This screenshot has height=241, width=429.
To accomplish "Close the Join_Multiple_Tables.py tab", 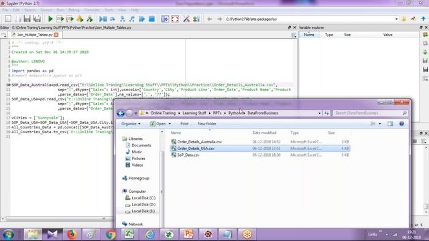I will (56, 35).
